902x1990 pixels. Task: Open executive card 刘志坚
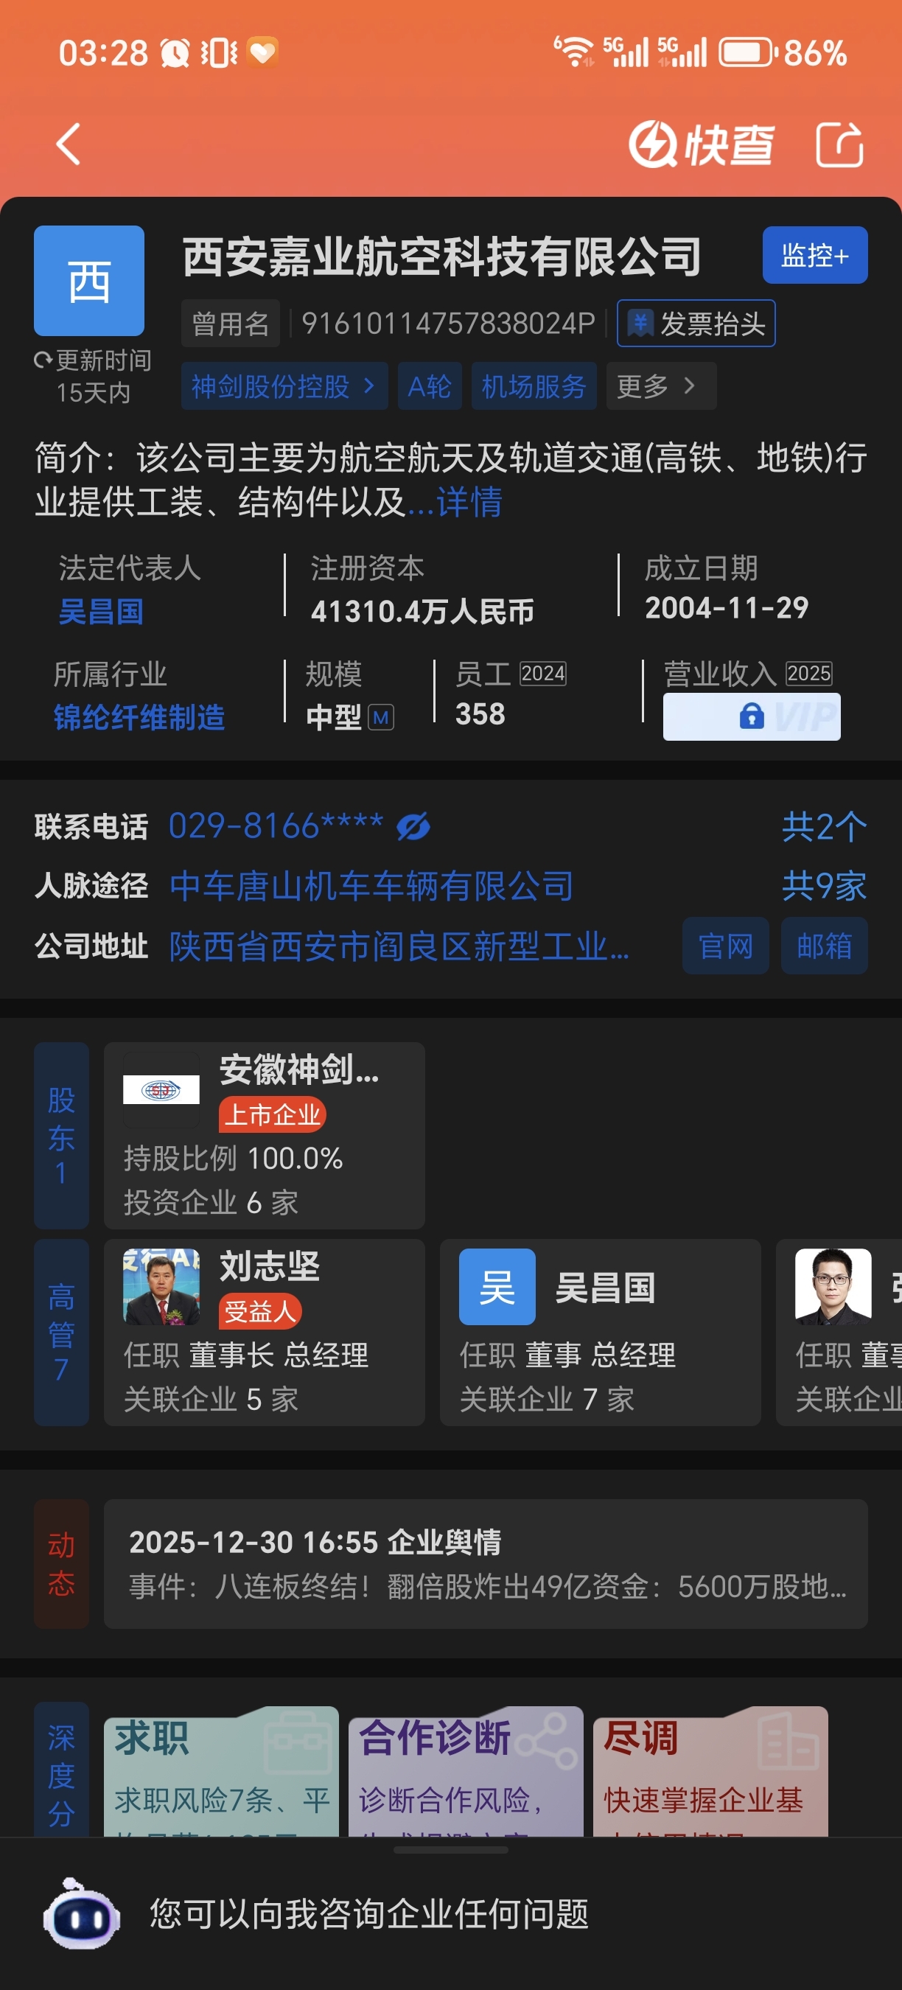pyautogui.click(x=264, y=1333)
